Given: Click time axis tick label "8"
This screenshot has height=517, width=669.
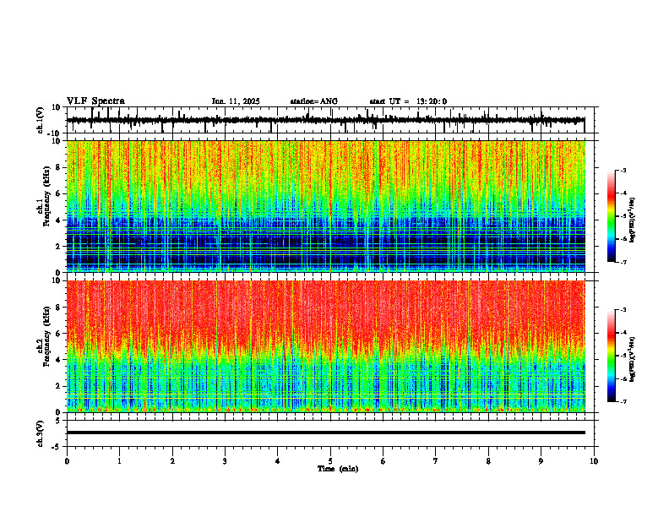Looking at the screenshot, I should (x=488, y=461).
